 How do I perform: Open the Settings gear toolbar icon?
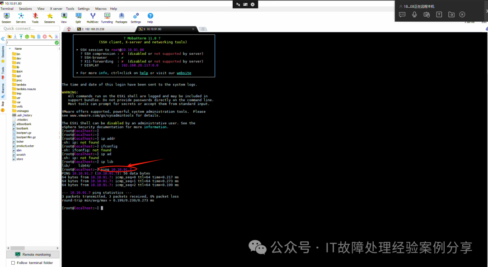point(136,18)
